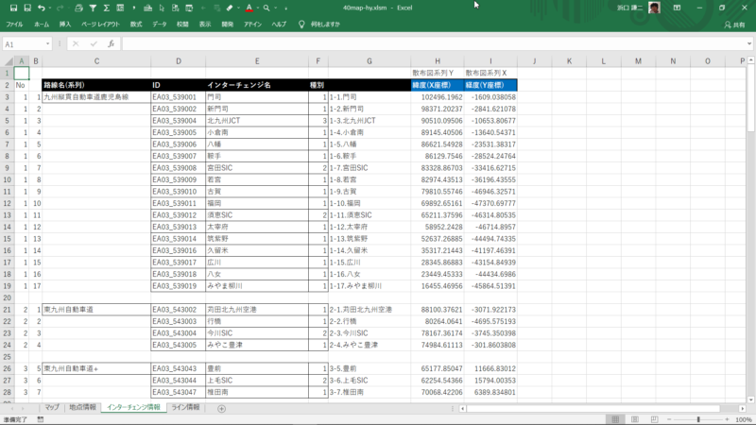Viewport: 756px width, 425px height.
Task: Switch to Normal view icon
Action: pos(615,419)
